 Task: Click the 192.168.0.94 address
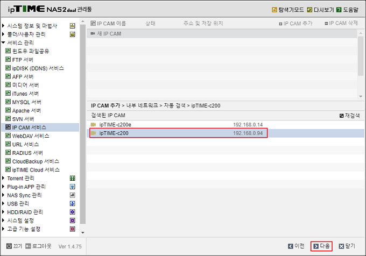click(x=248, y=133)
